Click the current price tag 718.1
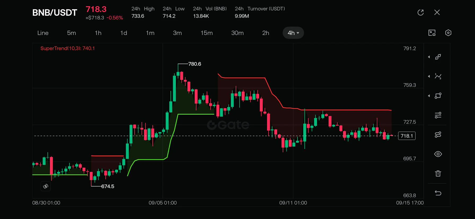 pyautogui.click(x=407, y=136)
